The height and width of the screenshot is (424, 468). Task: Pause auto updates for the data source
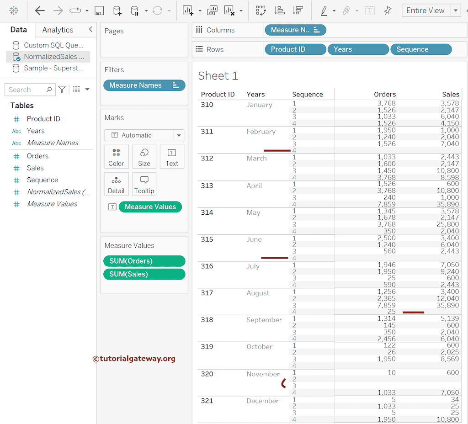(x=135, y=11)
